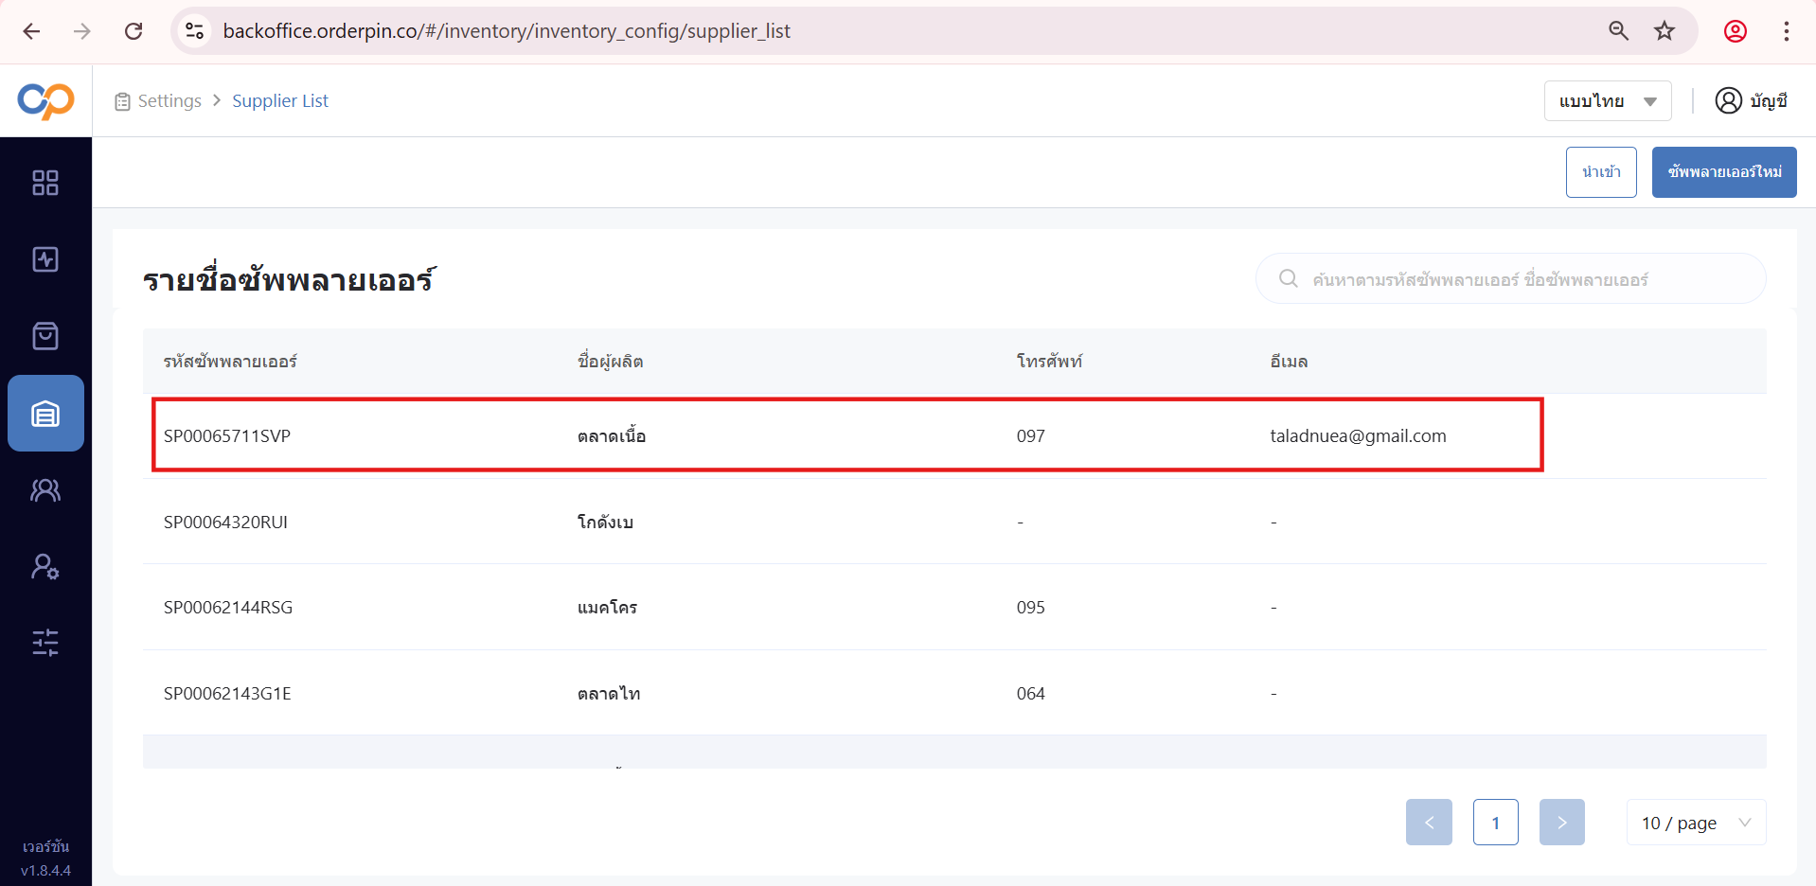Open the activity reports icon in sidebar
This screenshot has height=886, width=1816.
click(45, 259)
